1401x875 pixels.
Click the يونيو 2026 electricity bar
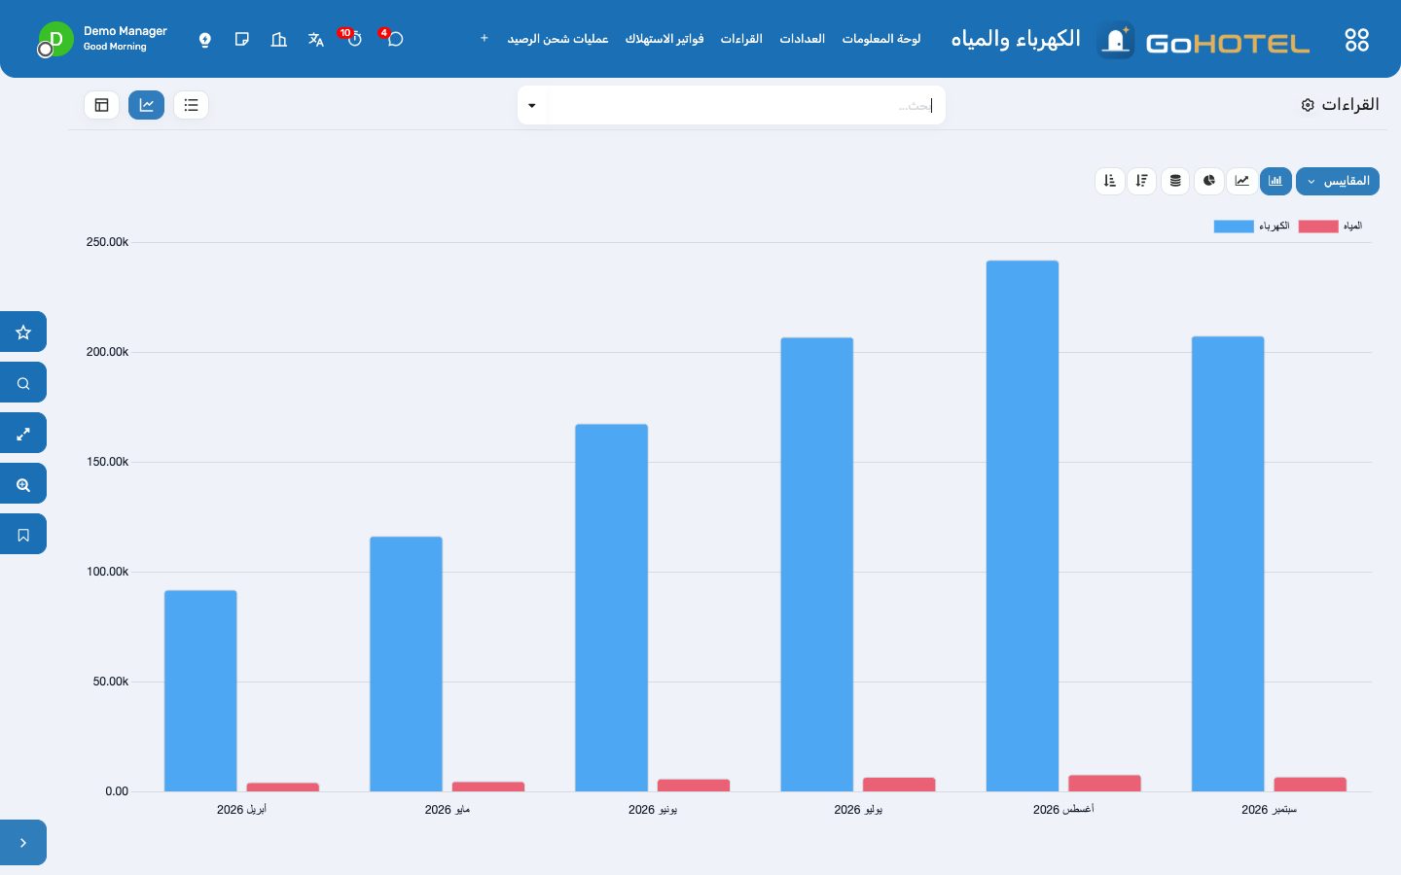coord(611,608)
